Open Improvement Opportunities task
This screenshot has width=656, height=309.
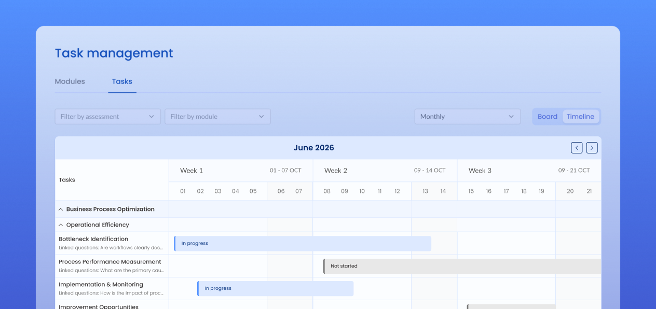click(99, 306)
